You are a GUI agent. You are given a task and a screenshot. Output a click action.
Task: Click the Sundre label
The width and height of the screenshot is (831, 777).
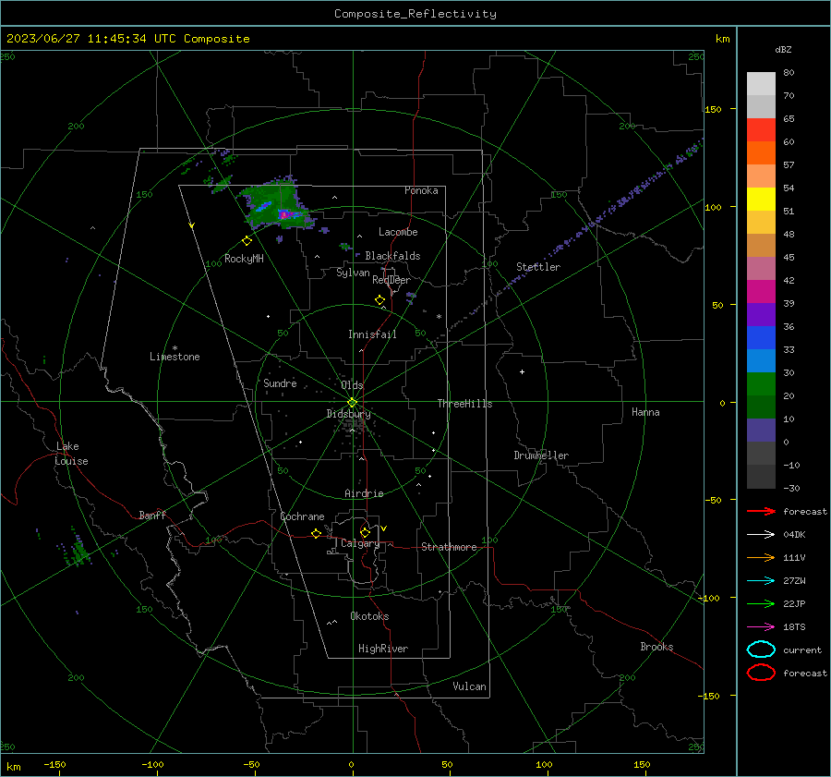click(x=280, y=382)
